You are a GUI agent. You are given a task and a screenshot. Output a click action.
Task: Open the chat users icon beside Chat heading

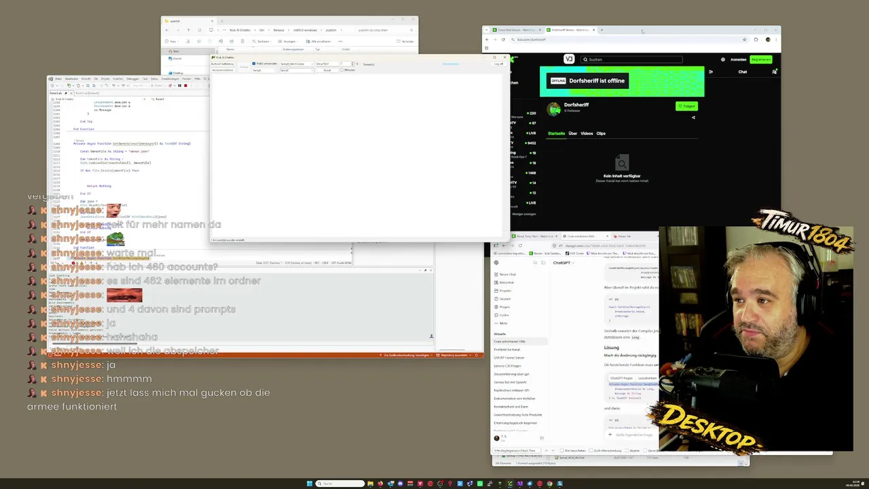pyautogui.click(x=774, y=72)
